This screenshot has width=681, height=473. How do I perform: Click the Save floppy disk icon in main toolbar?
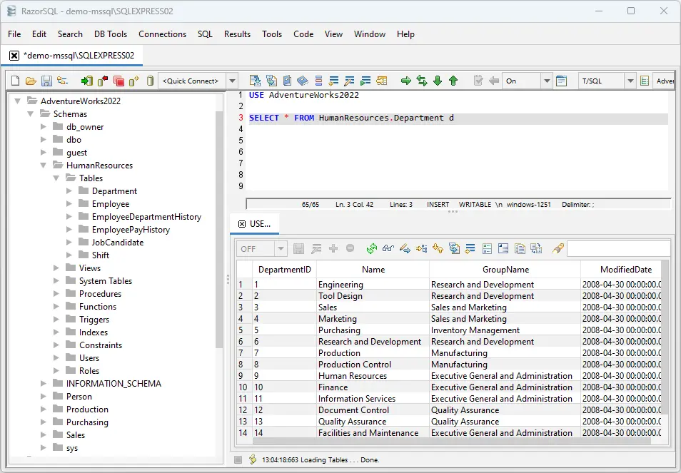pyautogui.click(x=46, y=81)
